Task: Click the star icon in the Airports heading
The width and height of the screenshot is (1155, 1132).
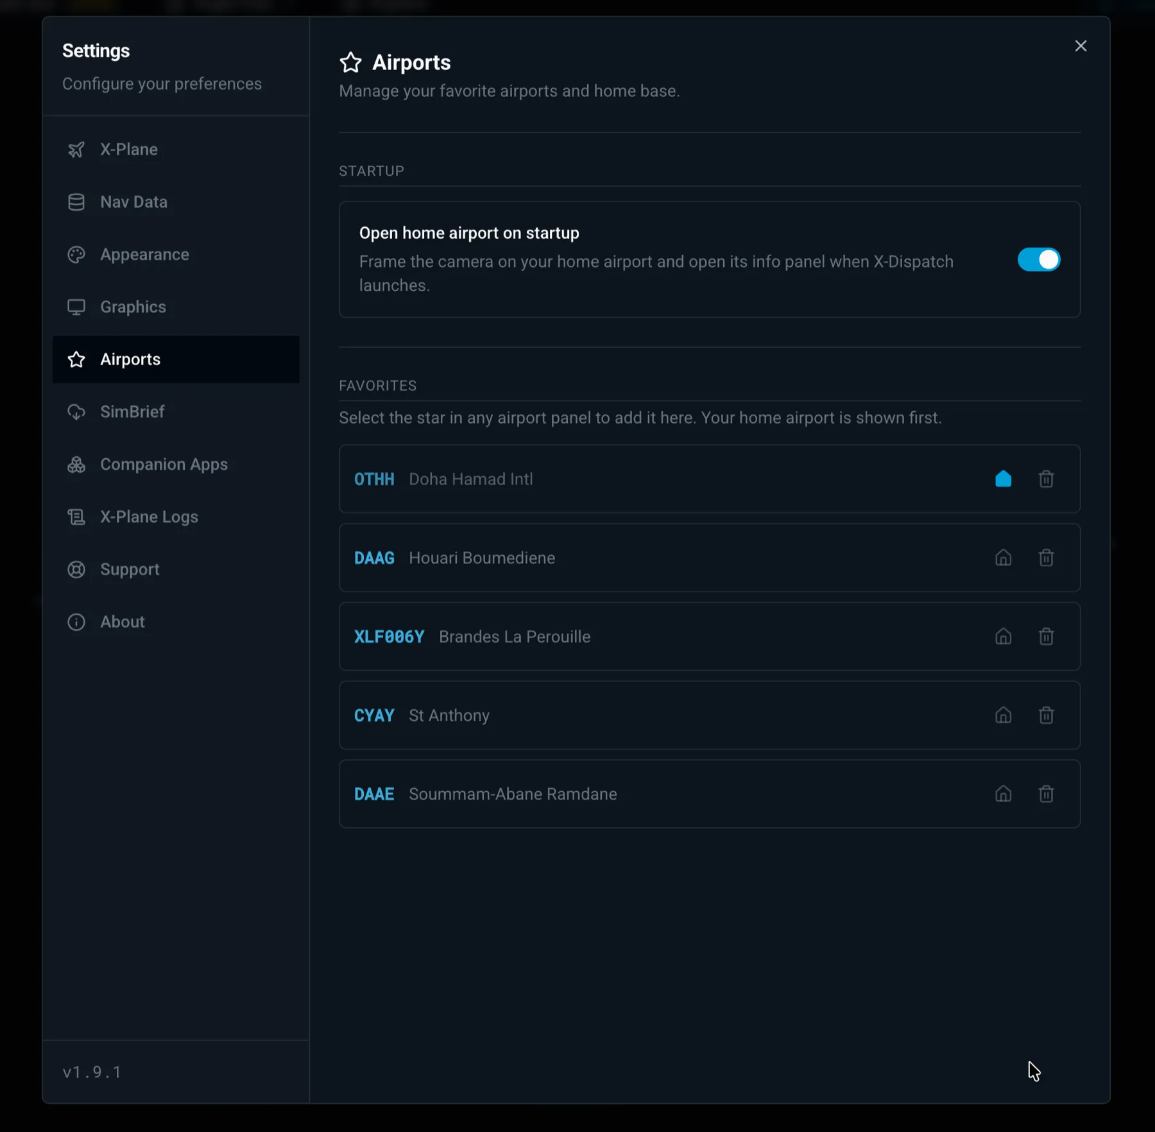Action: (x=350, y=62)
